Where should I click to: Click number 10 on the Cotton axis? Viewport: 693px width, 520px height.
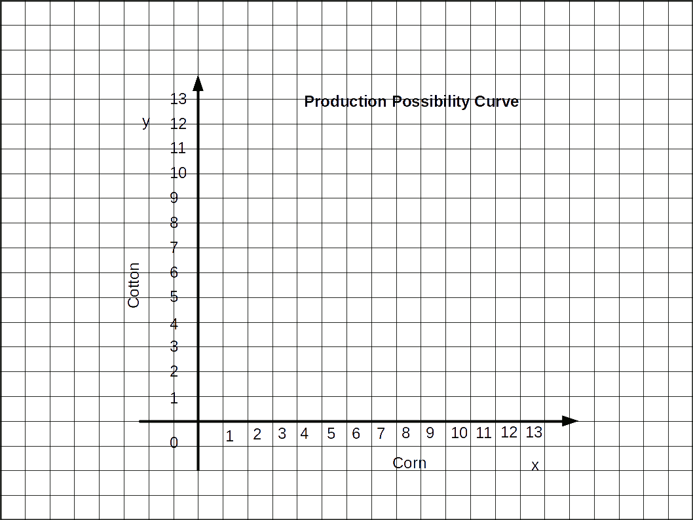click(178, 173)
